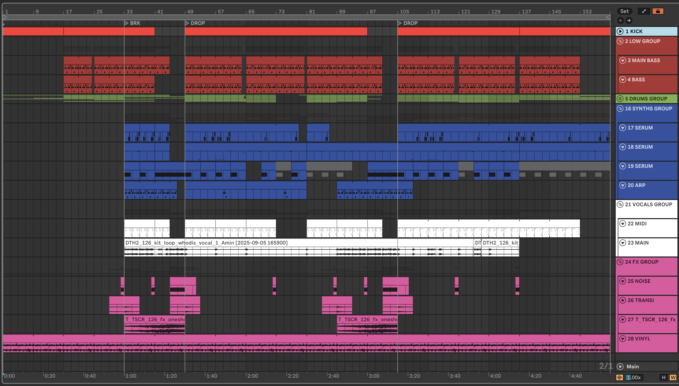Screen dimensions: 679x386
Task: Fold the 16 SYNTHS GROUP track
Action: 620,109
